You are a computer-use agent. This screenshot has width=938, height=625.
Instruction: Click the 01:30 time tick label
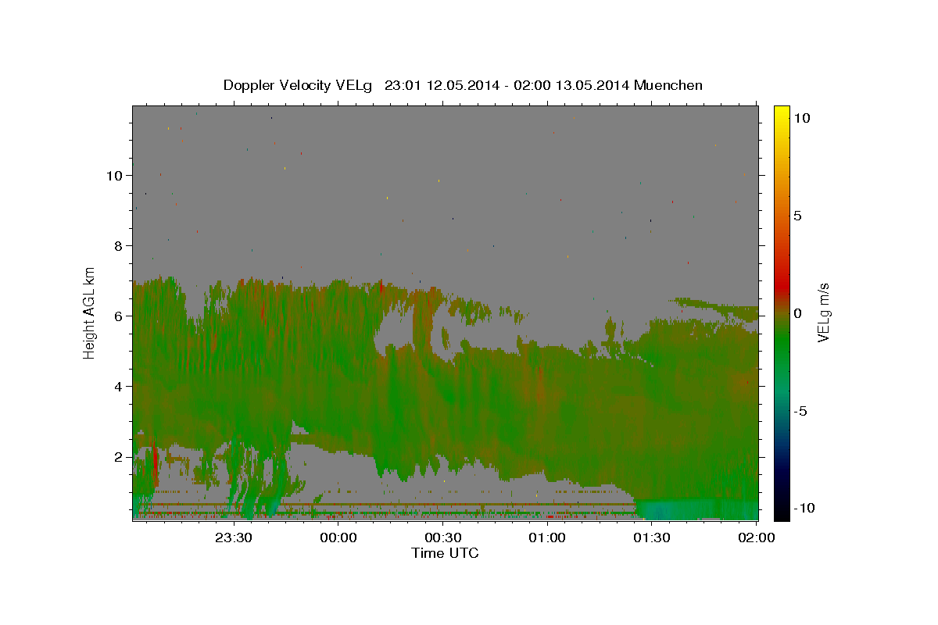pos(651,537)
